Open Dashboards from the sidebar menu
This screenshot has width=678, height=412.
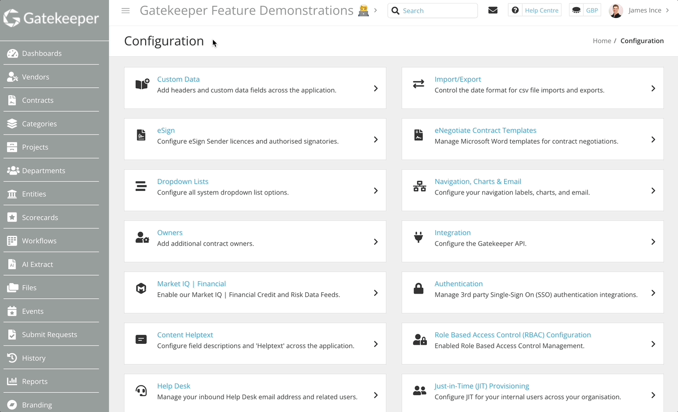(42, 54)
